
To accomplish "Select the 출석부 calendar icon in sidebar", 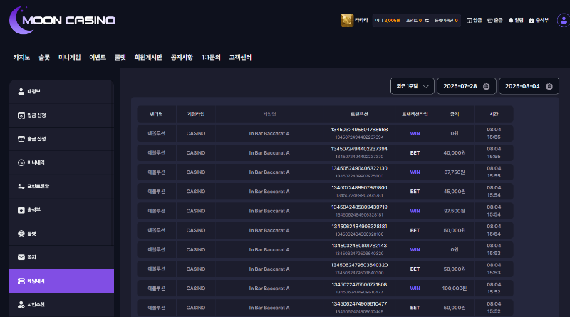I will pyautogui.click(x=21, y=209).
